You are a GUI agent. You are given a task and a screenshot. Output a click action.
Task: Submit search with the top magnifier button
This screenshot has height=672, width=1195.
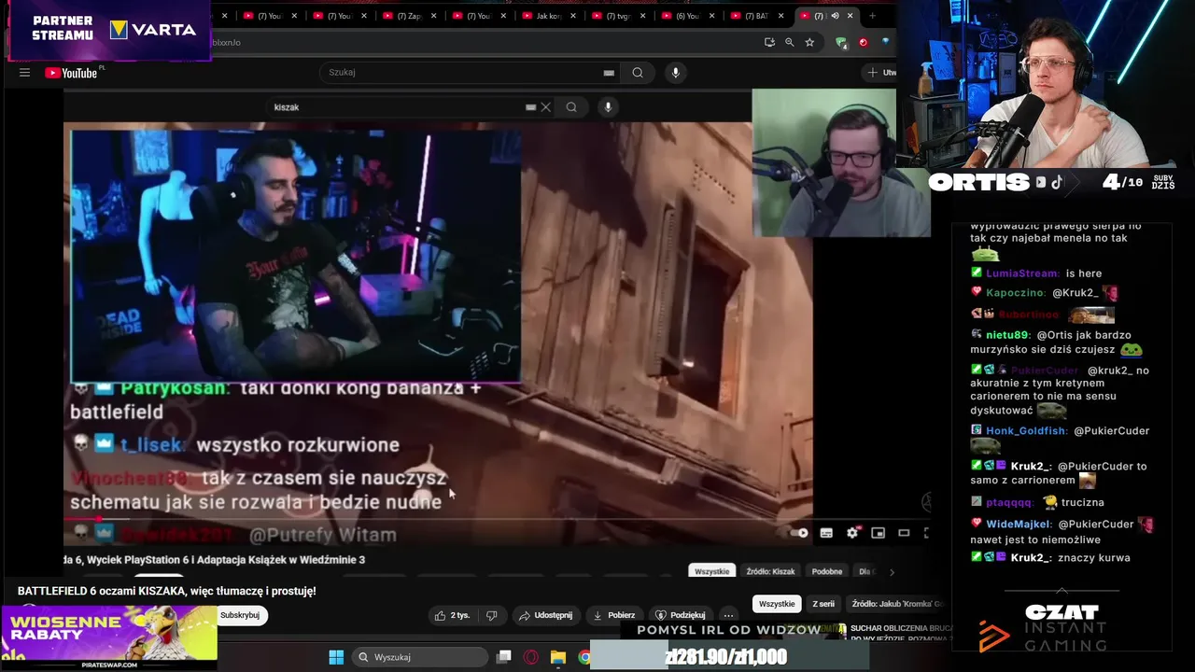tap(638, 73)
